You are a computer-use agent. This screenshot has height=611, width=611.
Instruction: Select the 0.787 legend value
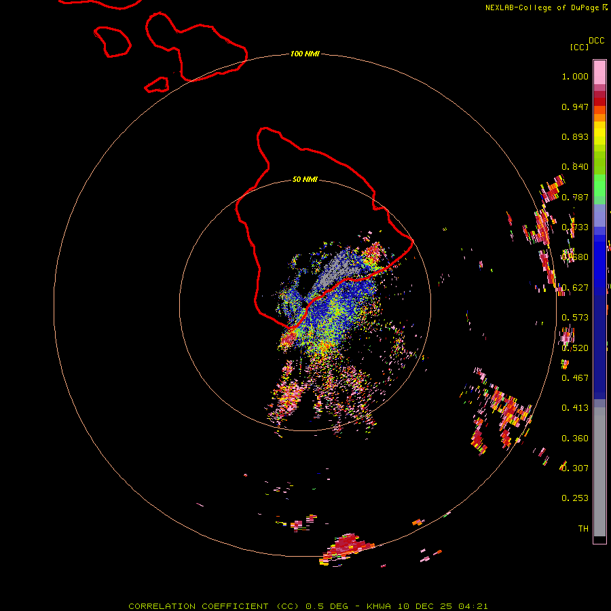(575, 197)
